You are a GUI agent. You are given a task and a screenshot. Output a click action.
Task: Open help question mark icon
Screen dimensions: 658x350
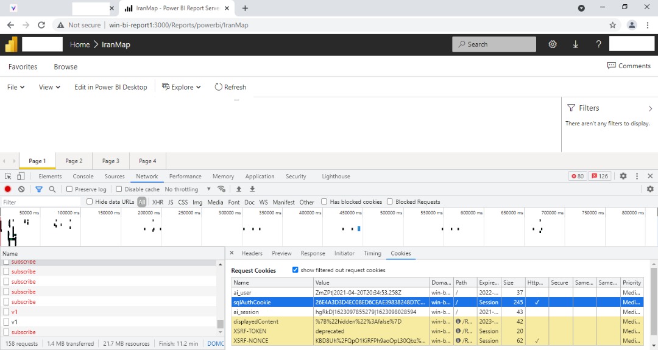click(x=598, y=44)
